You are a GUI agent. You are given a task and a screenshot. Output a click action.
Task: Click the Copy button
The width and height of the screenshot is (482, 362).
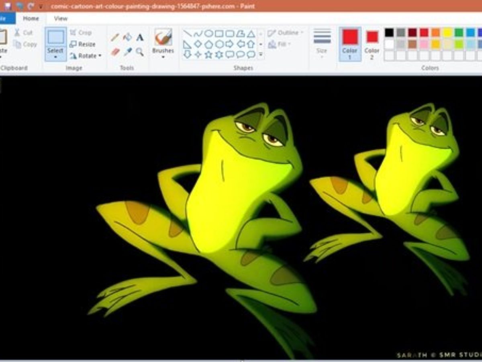click(25, 44)
